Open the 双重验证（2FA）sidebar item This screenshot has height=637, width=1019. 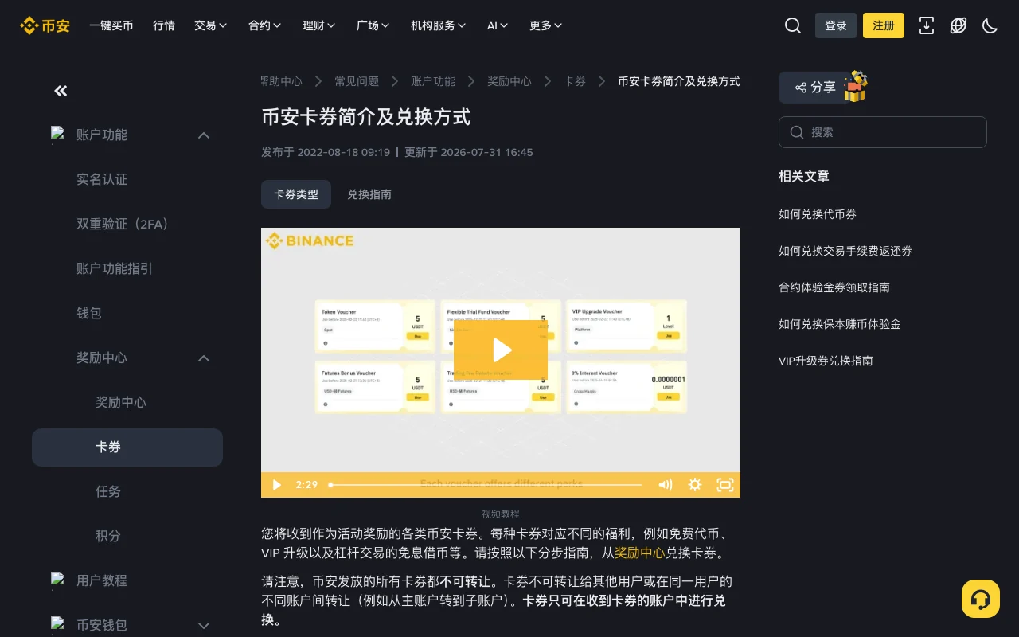coord(123,225)
